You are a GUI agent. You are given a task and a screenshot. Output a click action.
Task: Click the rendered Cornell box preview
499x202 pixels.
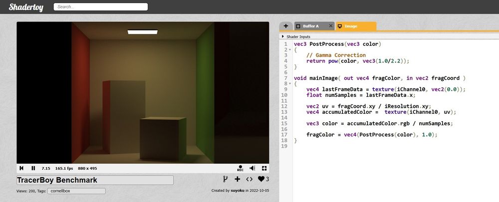143,93
